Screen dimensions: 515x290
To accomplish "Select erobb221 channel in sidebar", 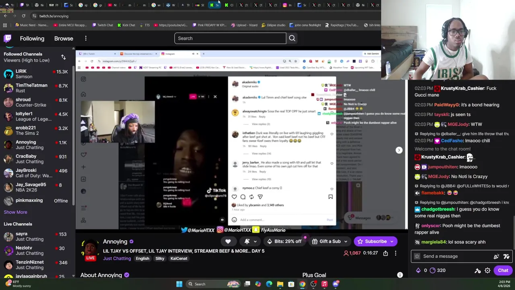I will tap(36, 130).
